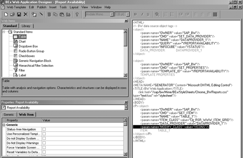This screenshot has height=158, width=243.
Task: Open the Publish menu
Action: pyautogui.click(x=42, y=7)
